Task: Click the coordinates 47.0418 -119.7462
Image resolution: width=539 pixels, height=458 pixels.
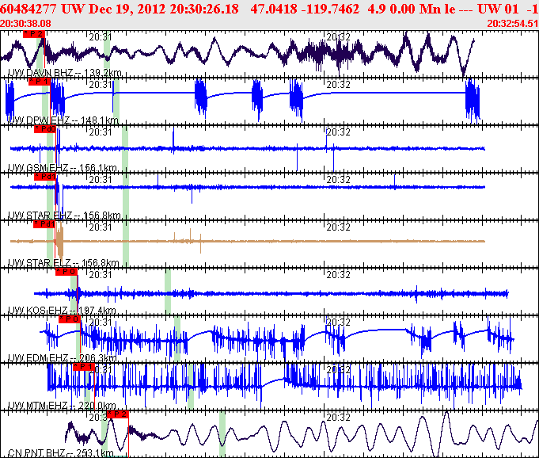Action: point(305,9)
